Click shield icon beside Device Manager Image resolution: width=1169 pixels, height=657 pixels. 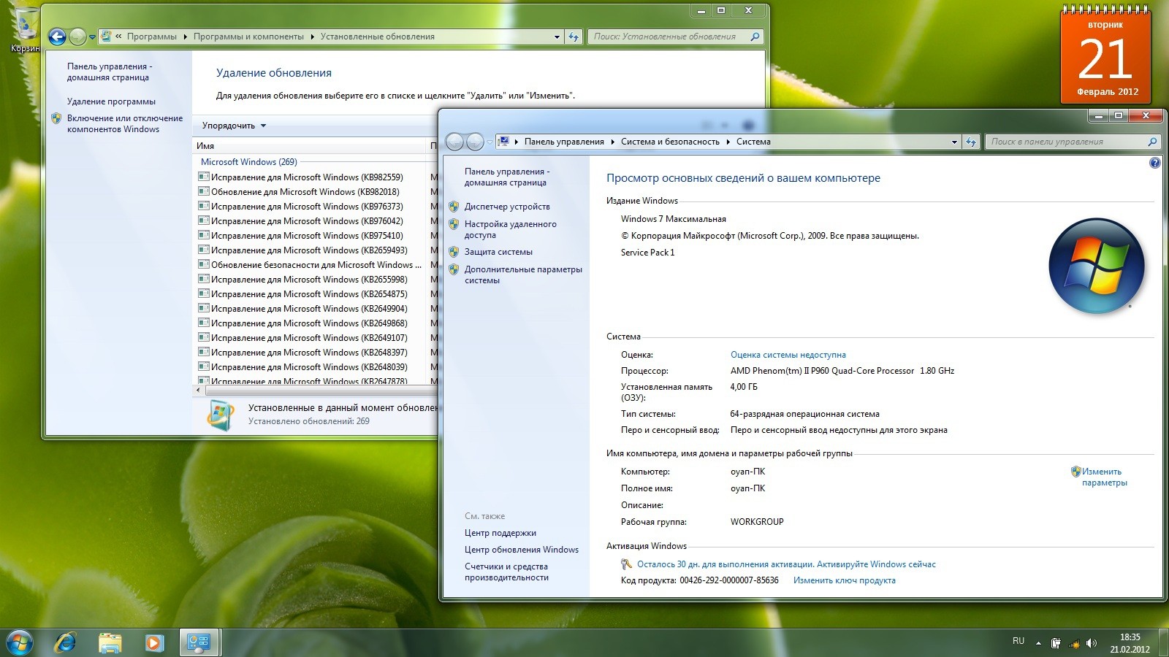click(x=454, y=207)
